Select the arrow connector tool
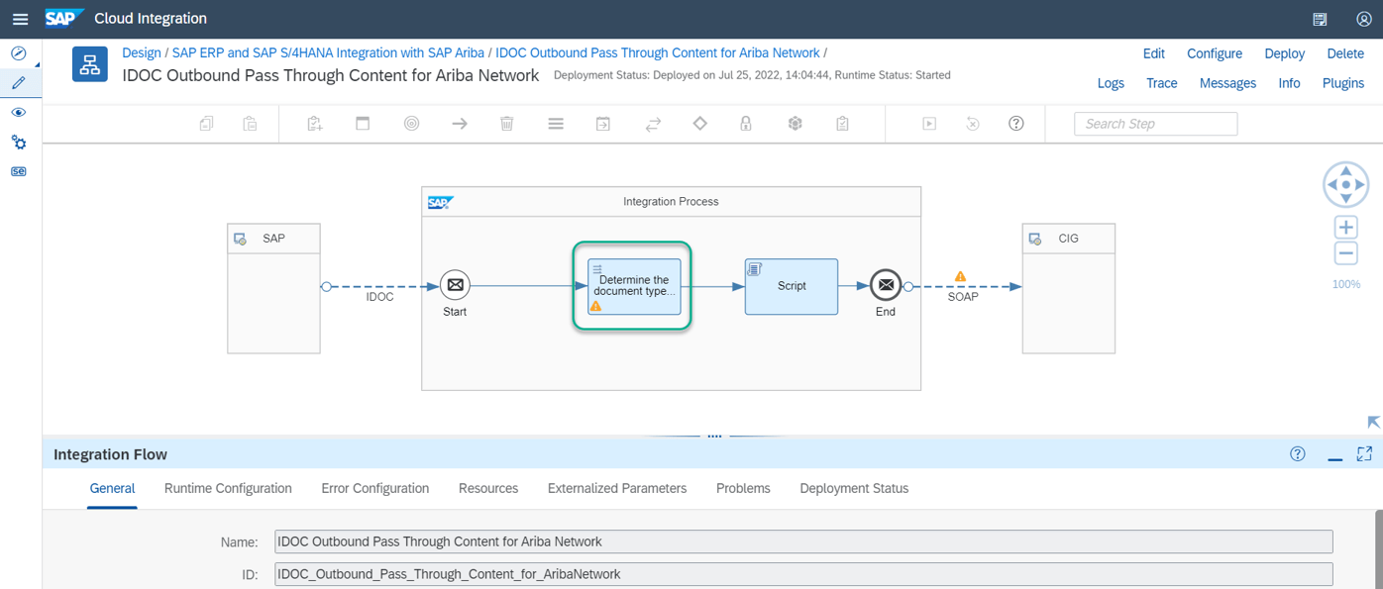1383x589 pixels. 460,124
